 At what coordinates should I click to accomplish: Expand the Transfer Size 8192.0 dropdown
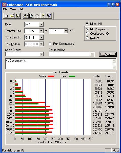[66, 31]
